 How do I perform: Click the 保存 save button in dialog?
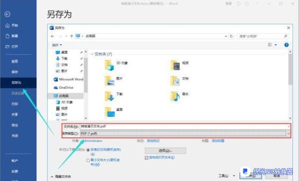pos(251,176)
